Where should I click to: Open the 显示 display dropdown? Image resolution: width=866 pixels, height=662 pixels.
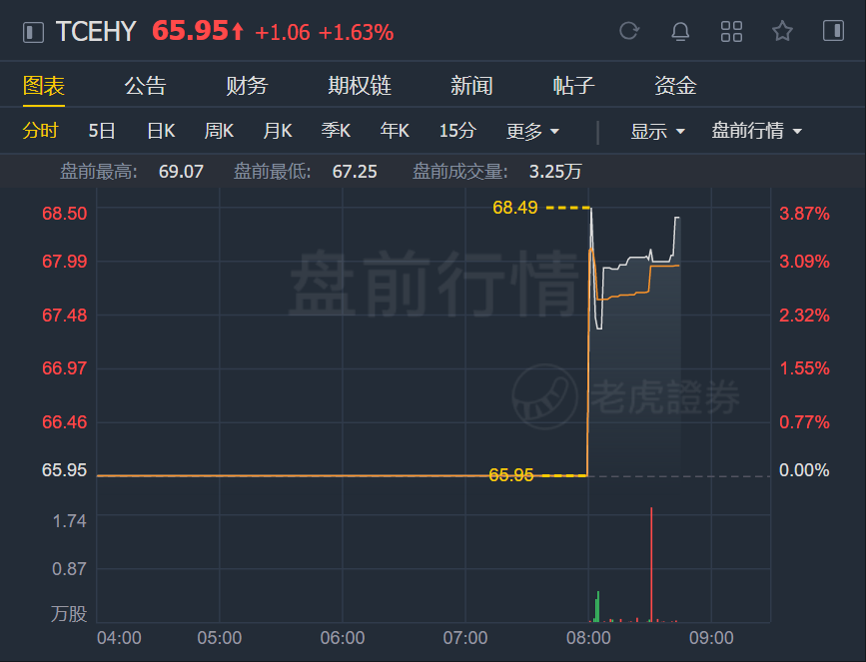657,132
